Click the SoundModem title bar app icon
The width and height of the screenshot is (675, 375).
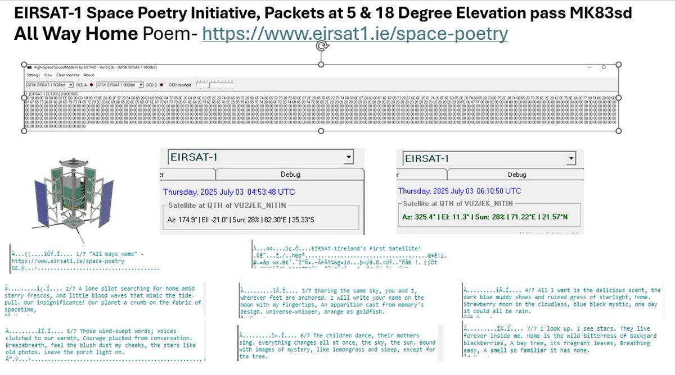coord(30,67)
